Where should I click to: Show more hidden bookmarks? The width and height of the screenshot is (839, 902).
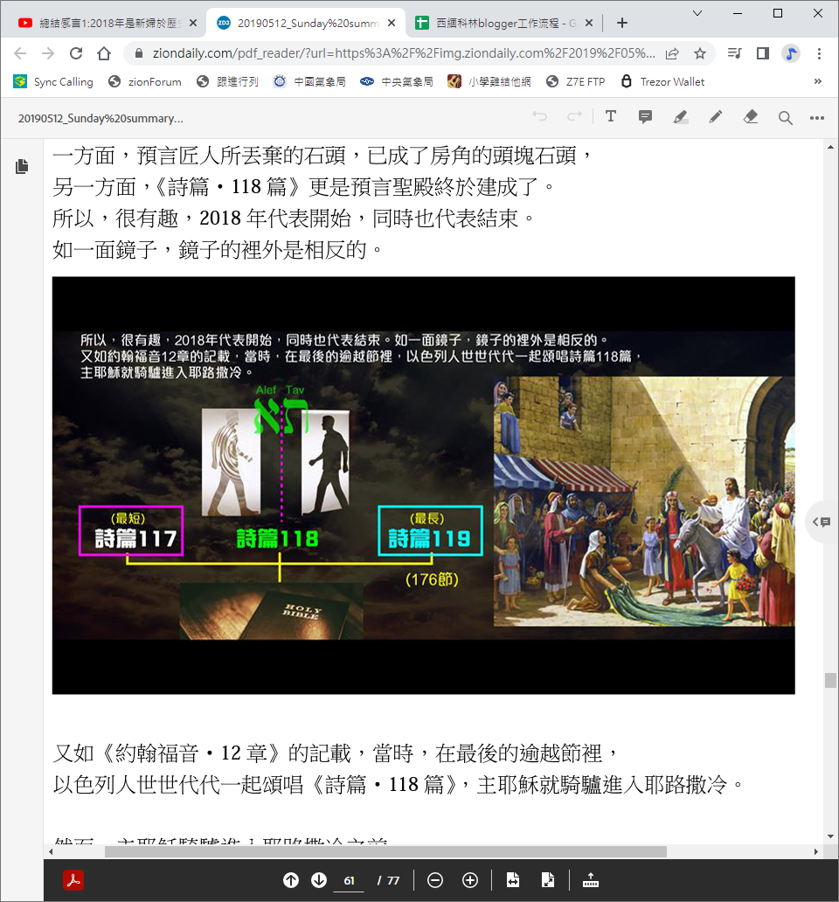818,81
